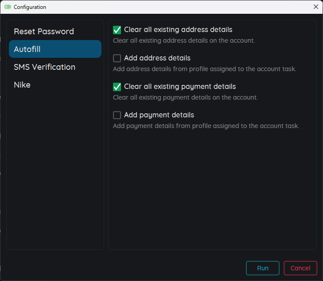Click the 'Clear all existing address details' label text
This screenshot has width=323, height=281.
coord(178,30)
